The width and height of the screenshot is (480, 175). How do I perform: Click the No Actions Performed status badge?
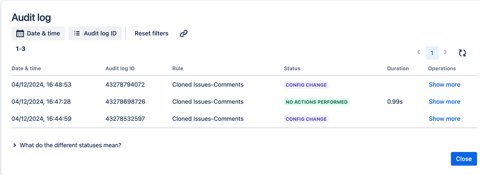click(317, 102)
